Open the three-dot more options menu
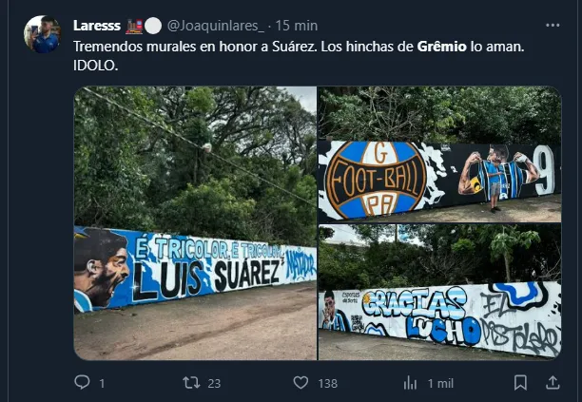Image resolution: width=582 pixels, height=402 pixels. (x=553, y=26)
